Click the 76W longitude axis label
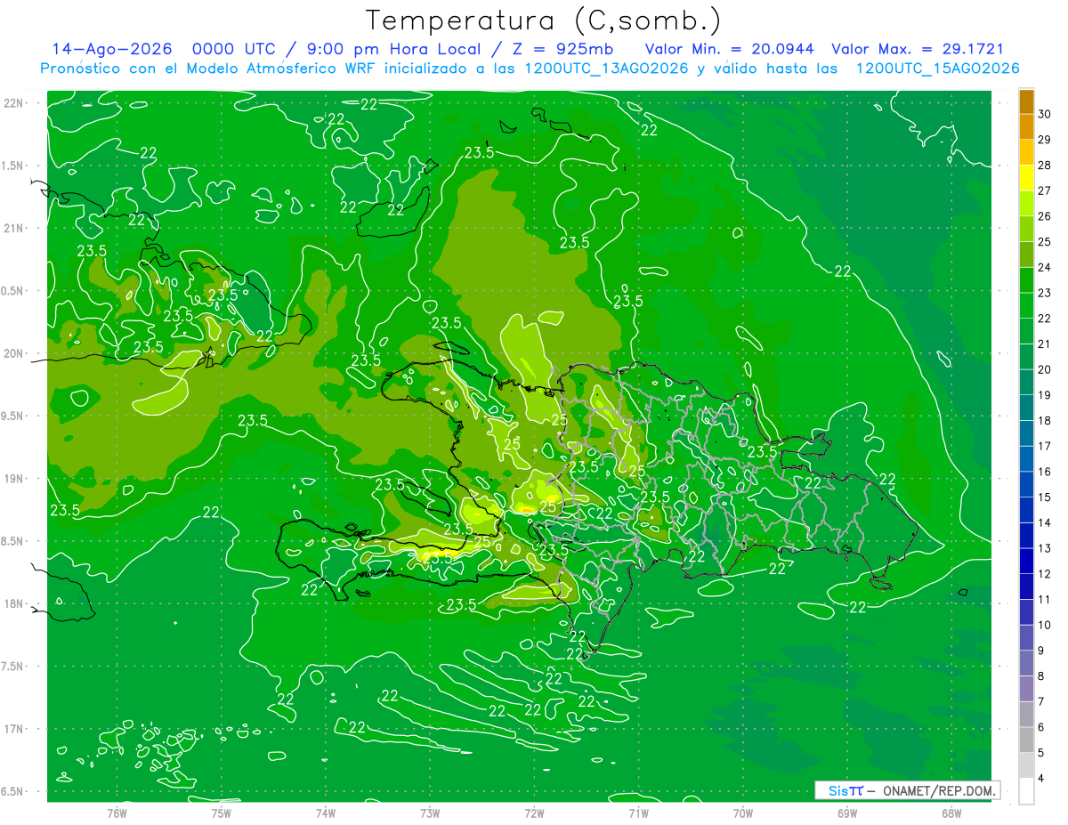Viewport: 1068px width, 825px height. click(x=117, y=813)
